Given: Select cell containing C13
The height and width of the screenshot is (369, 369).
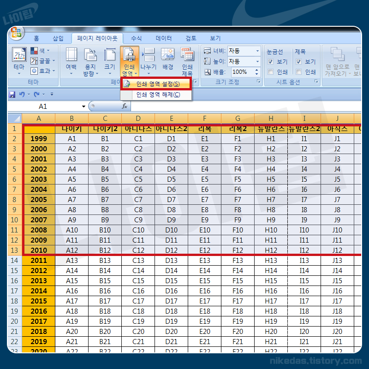Looking at the screenshot, I should (138, 261).
